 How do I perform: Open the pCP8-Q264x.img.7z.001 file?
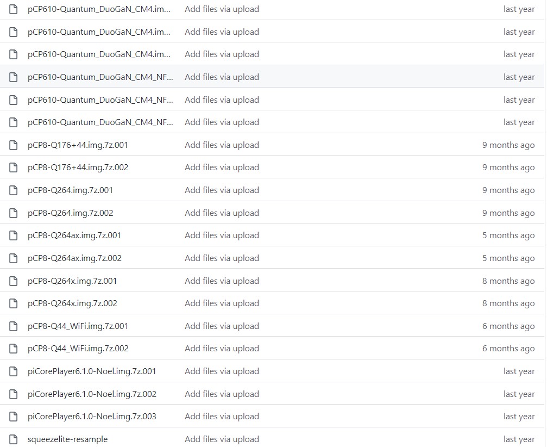pos(72,281)
